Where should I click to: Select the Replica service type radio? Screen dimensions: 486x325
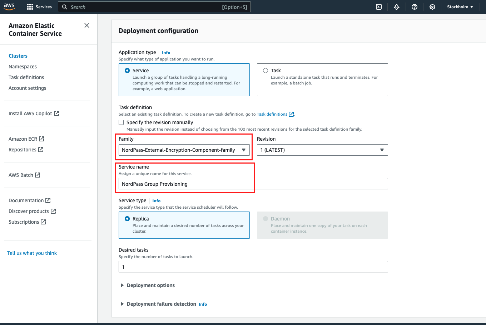tap(127, 219)
